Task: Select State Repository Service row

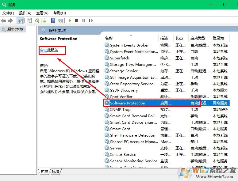Action: click(x=167, y=84)
